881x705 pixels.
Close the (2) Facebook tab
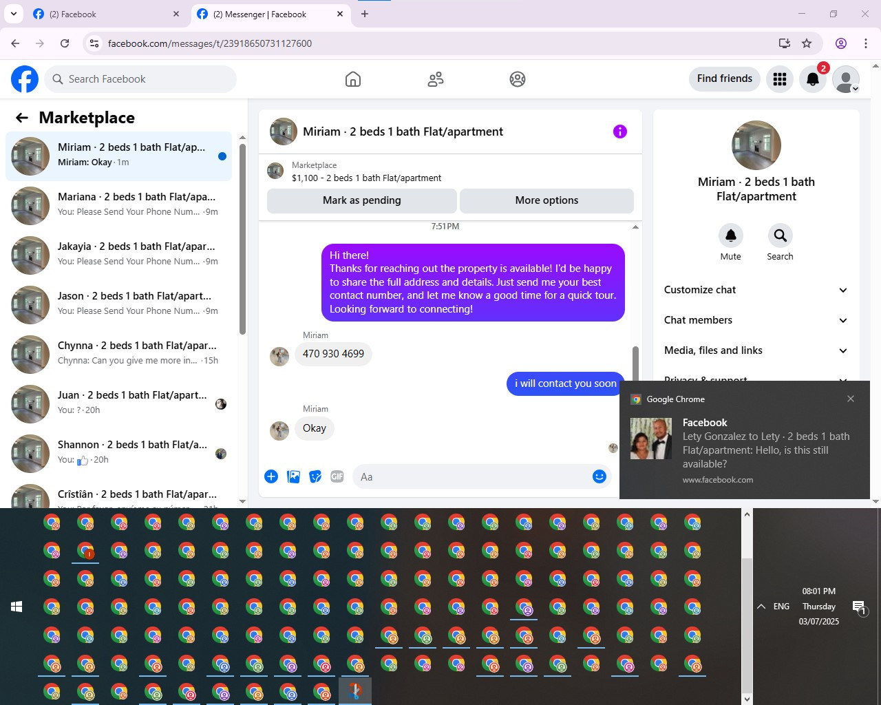[x=176, y=14]
